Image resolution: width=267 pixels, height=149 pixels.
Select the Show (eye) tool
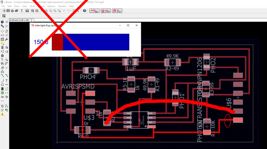tap(6, 22)
